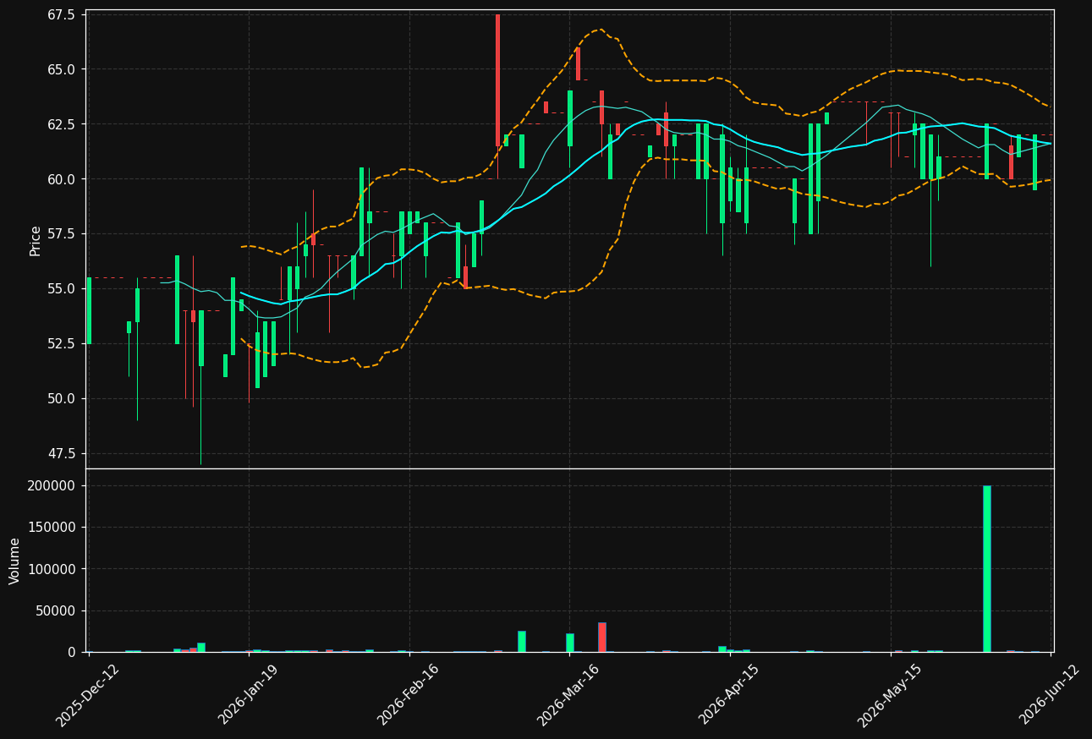Pick the 2026-Feb-16 date label
This screenshot has height=739, width=1092.
[409, 695]
